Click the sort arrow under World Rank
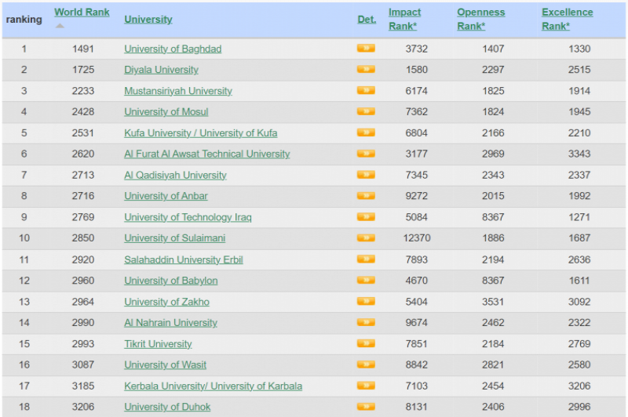The image size is (628, 417). (60, 26)
